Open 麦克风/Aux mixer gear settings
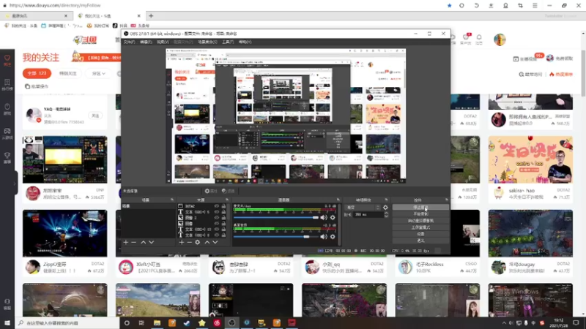Viewport: 586px width, 329px height. click(x=333, y=217)
